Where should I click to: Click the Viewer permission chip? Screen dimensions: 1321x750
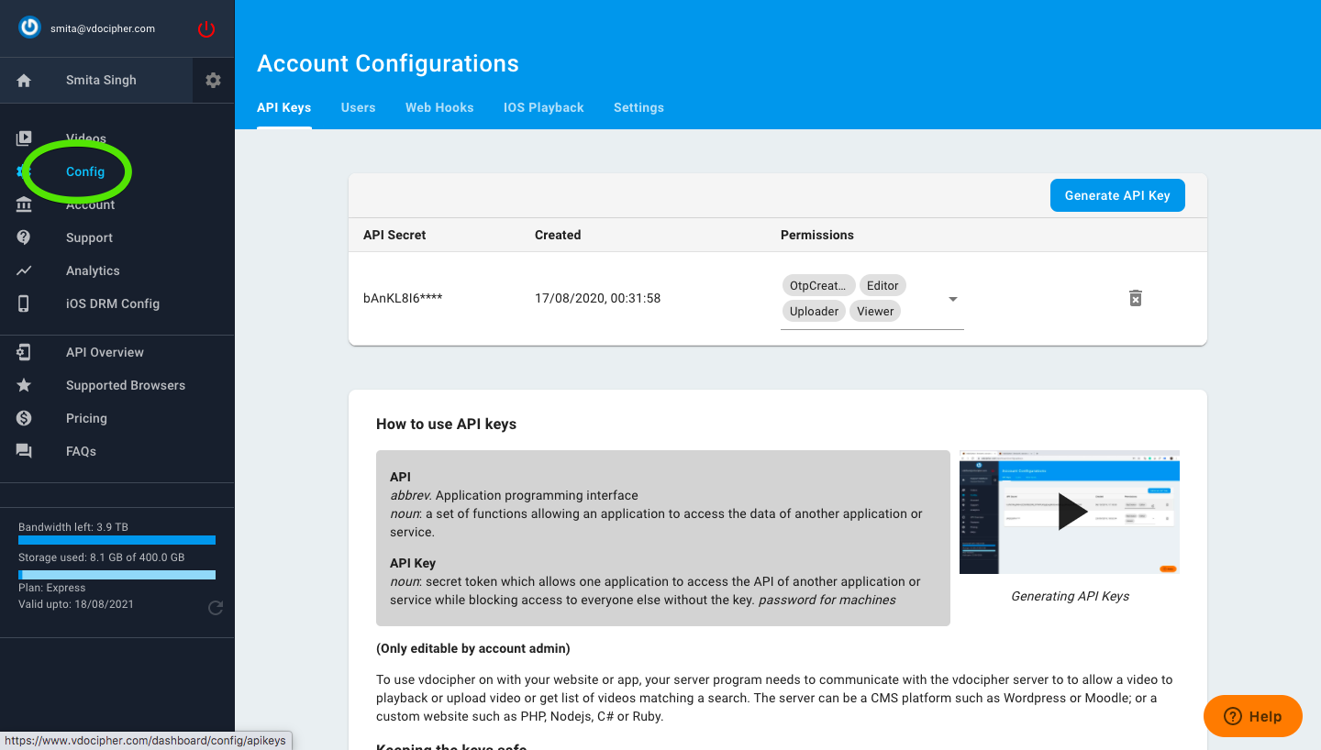(x=875, y=311)
